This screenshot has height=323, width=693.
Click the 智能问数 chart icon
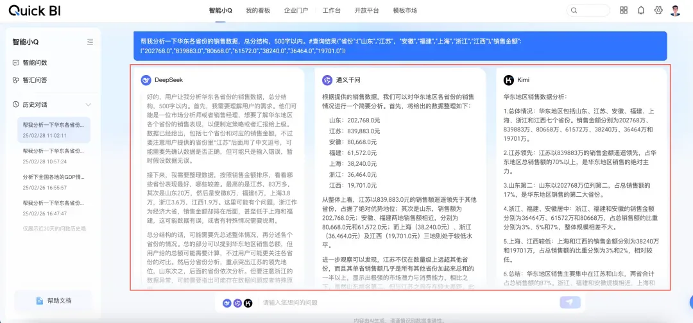coord(16,63)
